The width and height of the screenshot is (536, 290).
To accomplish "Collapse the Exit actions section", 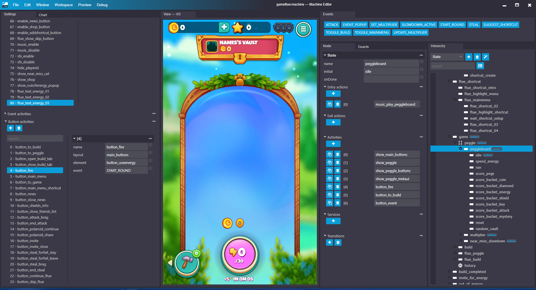I will [325, 115].
